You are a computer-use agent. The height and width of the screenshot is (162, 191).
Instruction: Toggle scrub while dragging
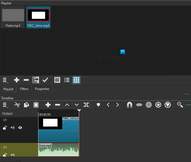(139, 105)
